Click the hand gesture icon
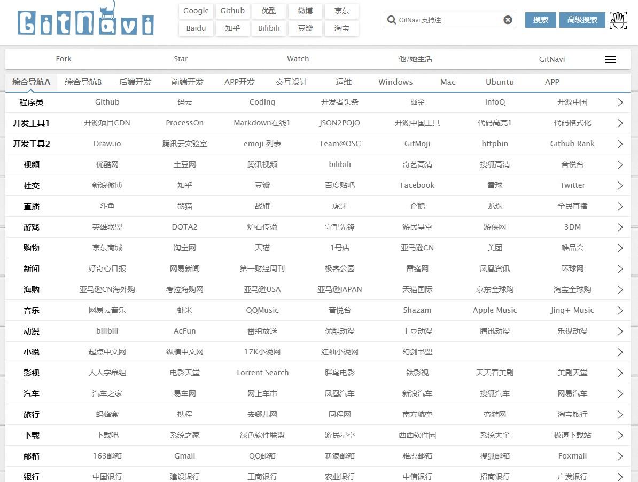Screen dimensions: 638x482 [618, 20]
